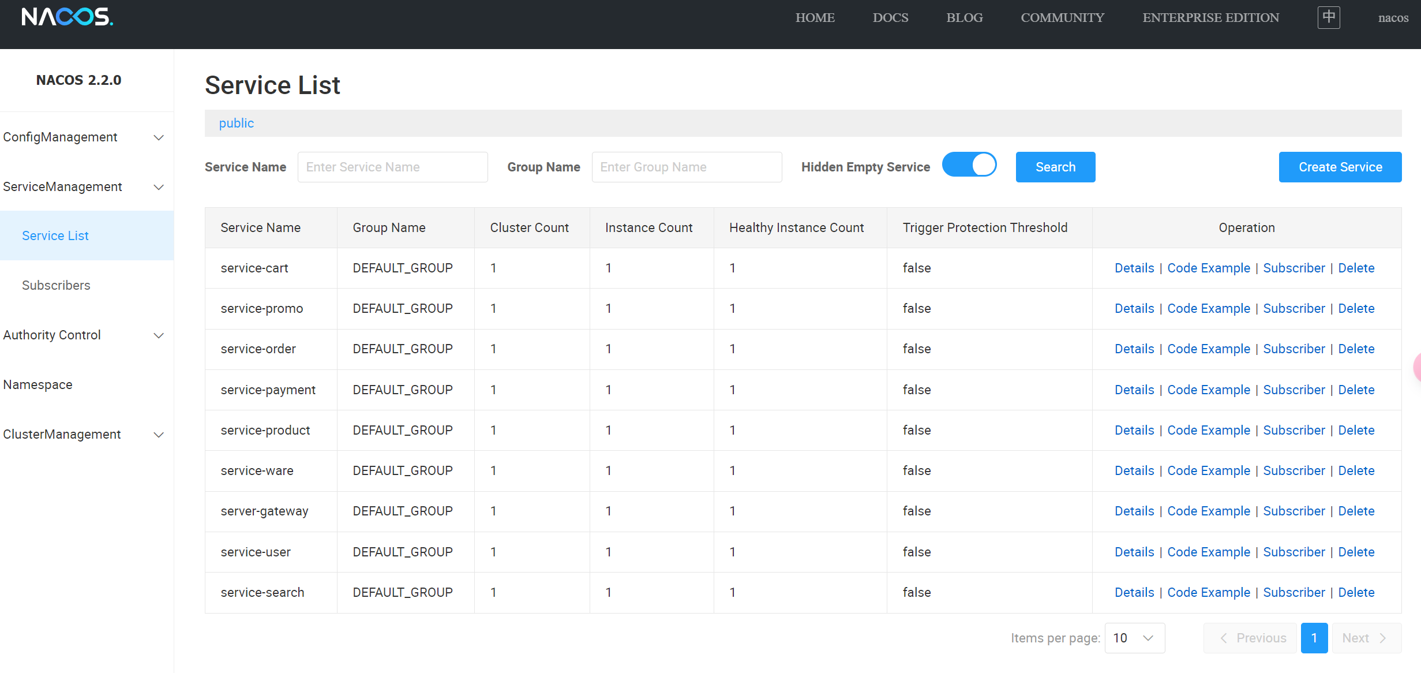Click the Search button
1421x673 pixels.
pos(1055,167)
